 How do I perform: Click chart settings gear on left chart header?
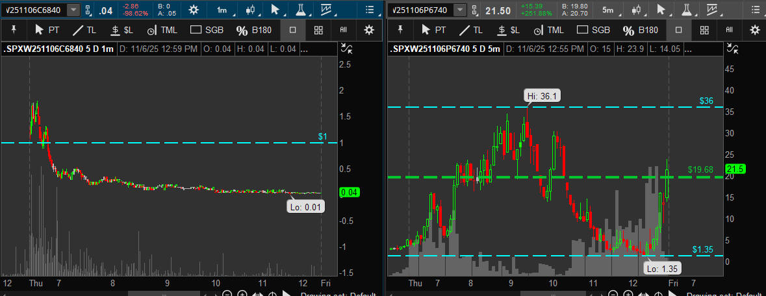193,10
